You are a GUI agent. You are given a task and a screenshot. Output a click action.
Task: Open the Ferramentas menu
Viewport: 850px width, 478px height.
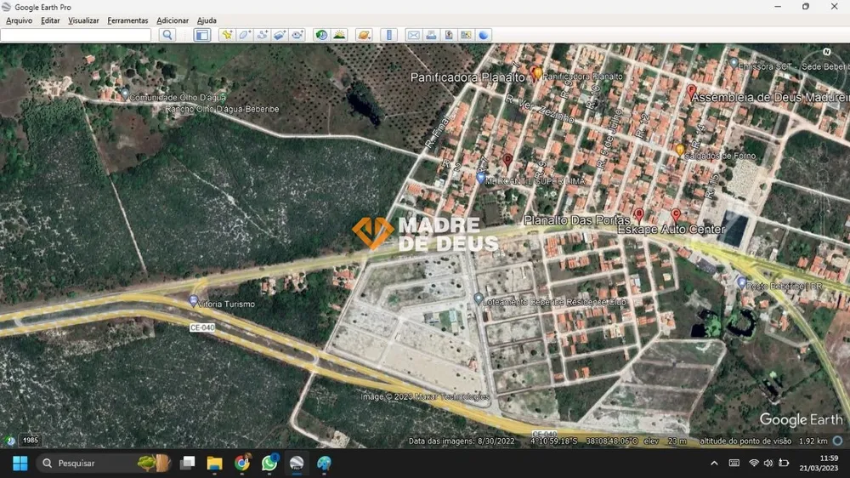128,20
